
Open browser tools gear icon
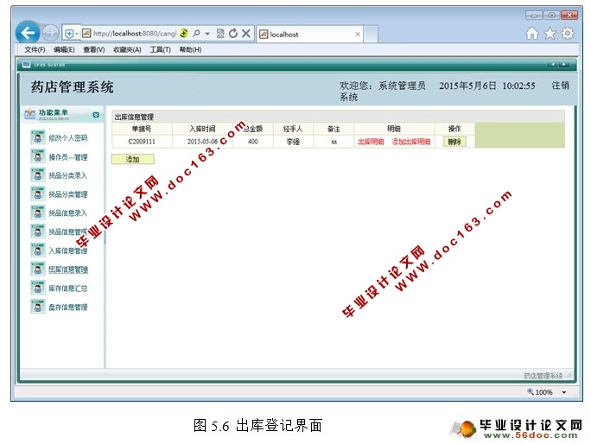(x=568, y=34)
